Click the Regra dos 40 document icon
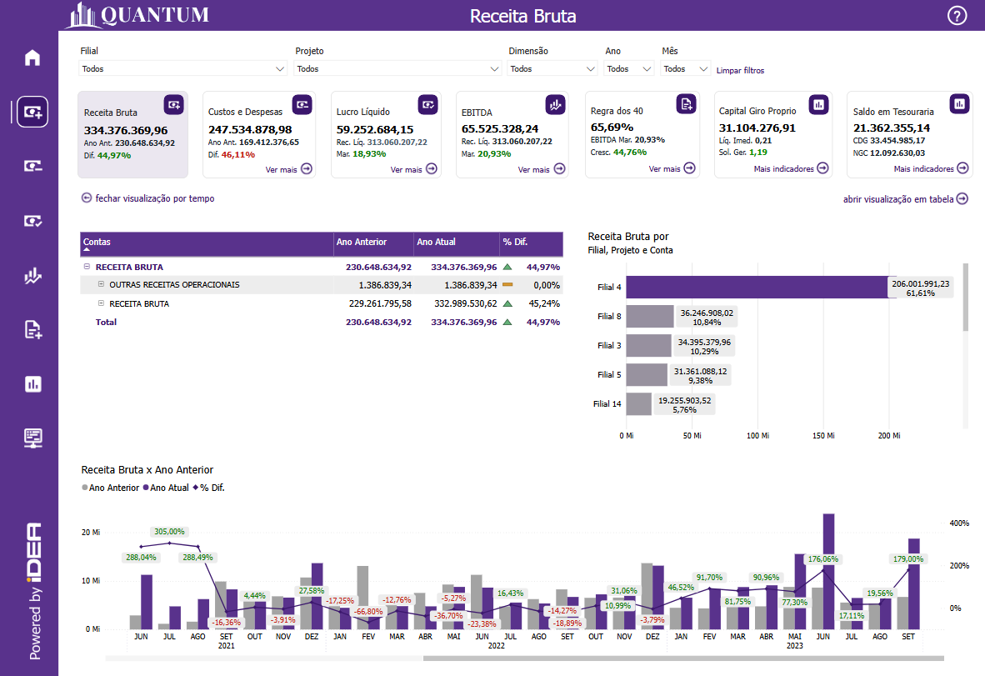Viewport: 985px width, 676px height. [685, 103]
